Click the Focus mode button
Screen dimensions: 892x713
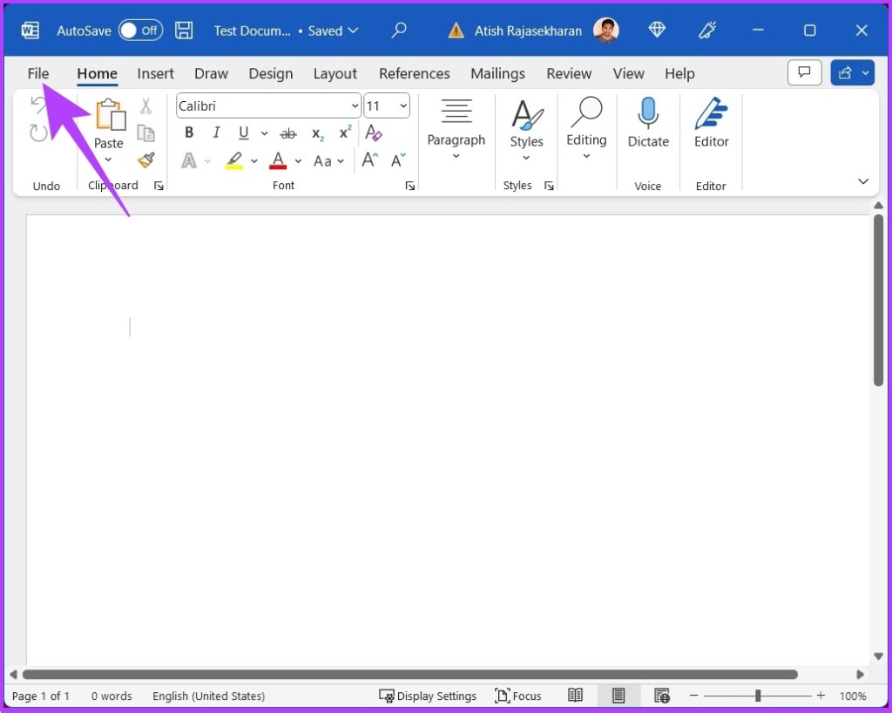518,696
